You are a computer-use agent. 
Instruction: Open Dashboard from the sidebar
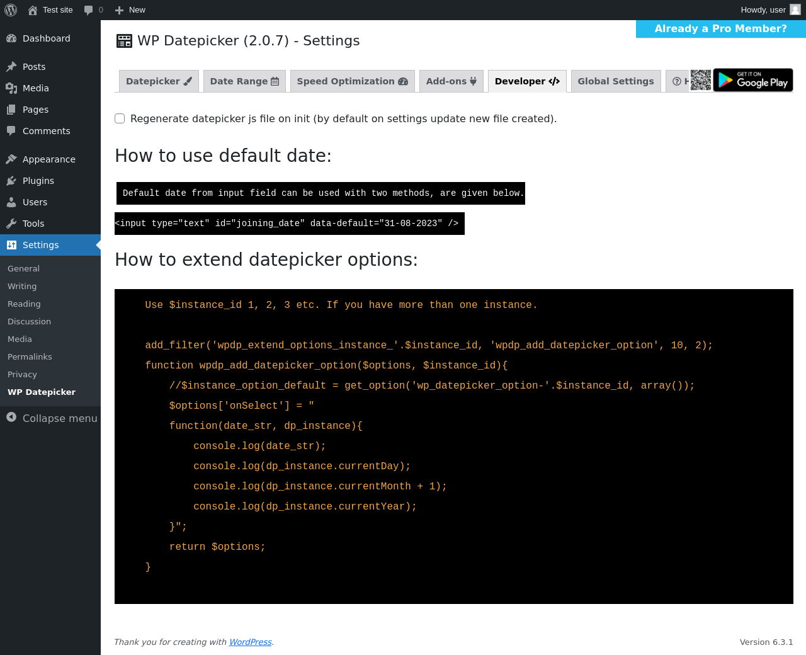(46, 38)
